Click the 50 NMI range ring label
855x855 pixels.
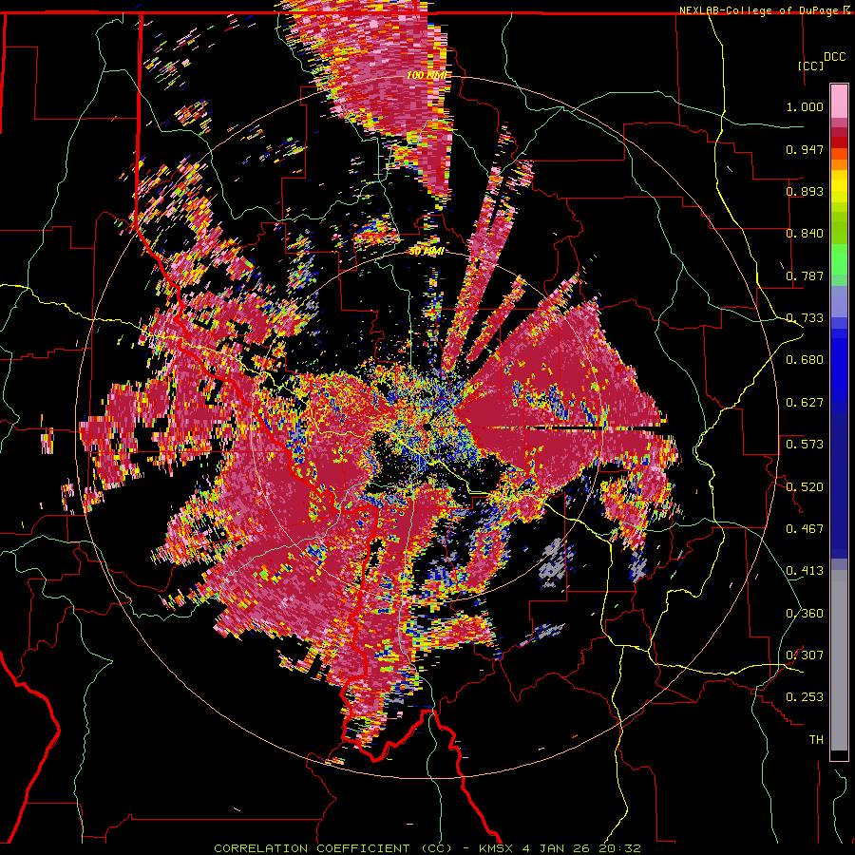tap(427, 252)
